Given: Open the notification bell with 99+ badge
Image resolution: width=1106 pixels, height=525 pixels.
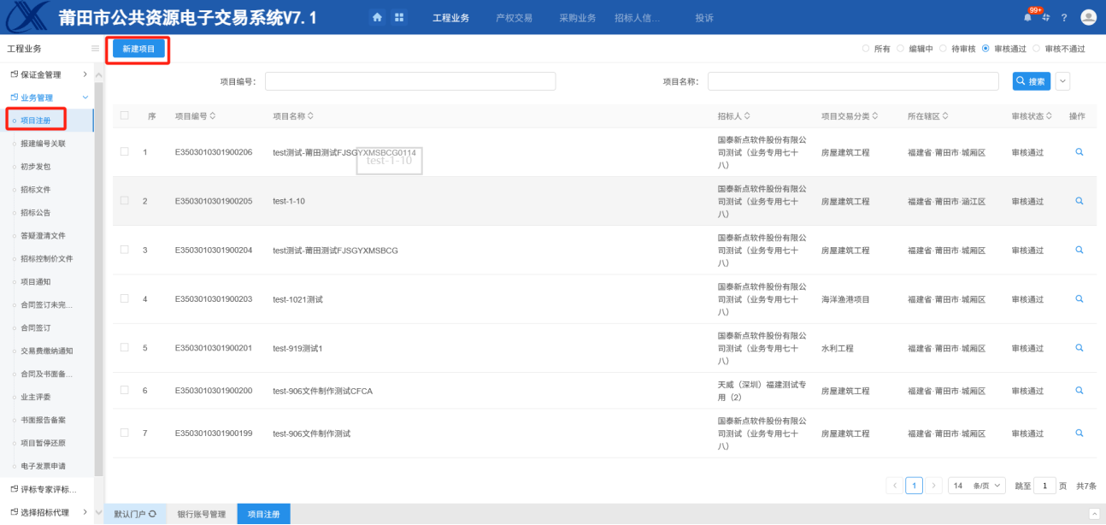Looking at the screenshot, I should (x=1027, y=17).
